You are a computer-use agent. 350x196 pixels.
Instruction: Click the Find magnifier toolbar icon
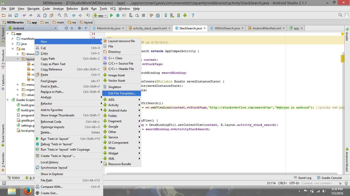59,16
